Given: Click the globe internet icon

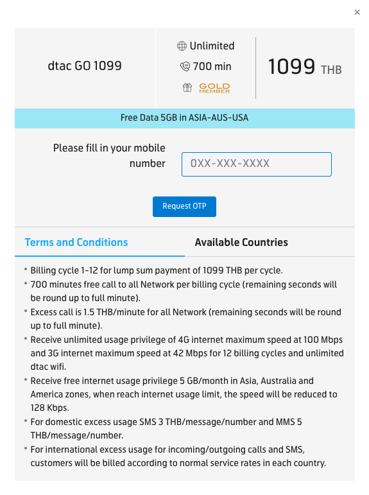Looking at the screenshot, I should coord(182,46).
